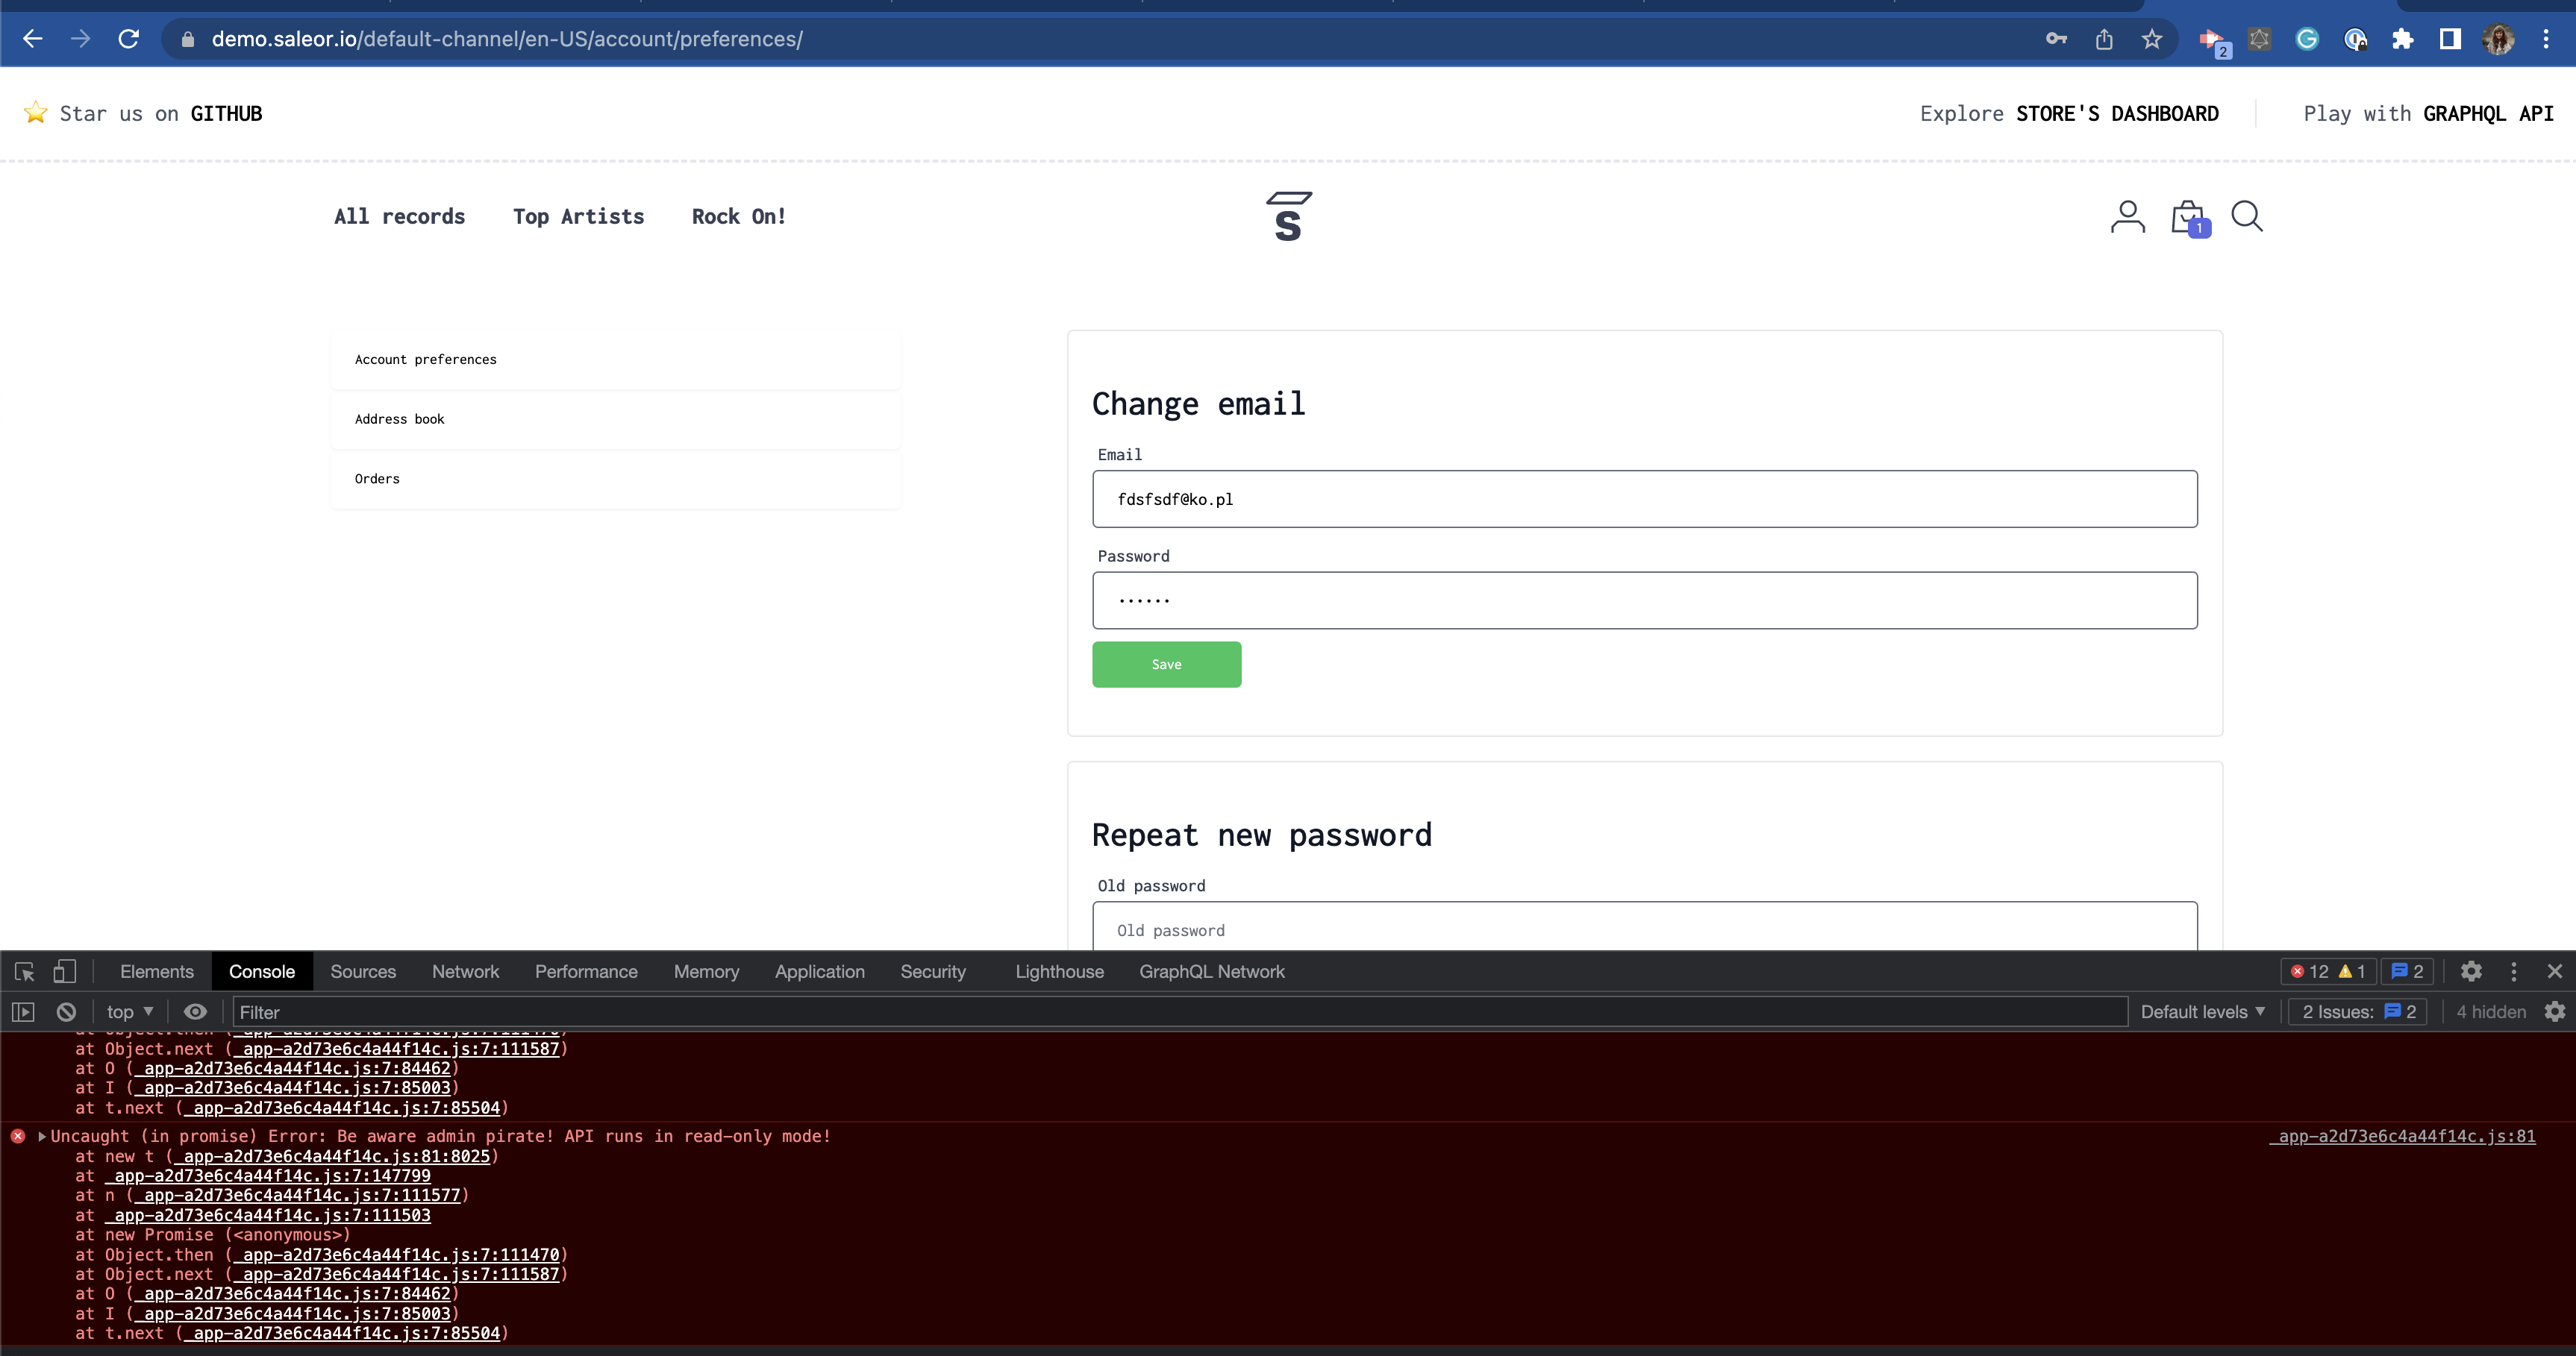Reload the current page
Screen dimensions: 2576x1356
128,39
